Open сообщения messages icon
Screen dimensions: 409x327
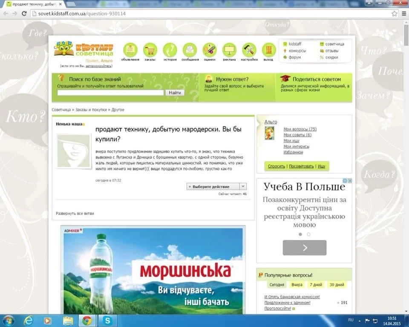[190, 49]
